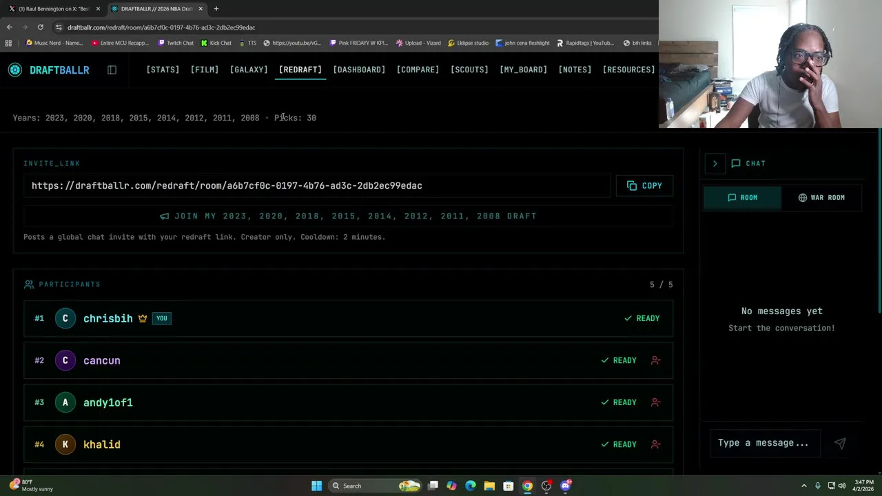Open the Discord taskbar icon
The image size is (882, 496).
click(566, 486)
